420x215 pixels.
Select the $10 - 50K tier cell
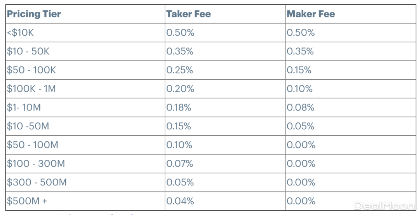click(x=28, y=51)
